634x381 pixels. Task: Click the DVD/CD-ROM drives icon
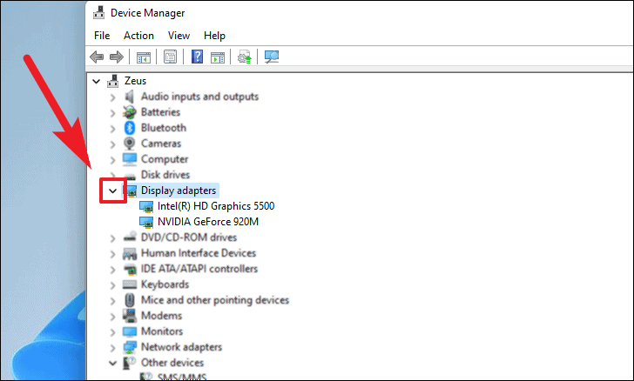[130, 237]
